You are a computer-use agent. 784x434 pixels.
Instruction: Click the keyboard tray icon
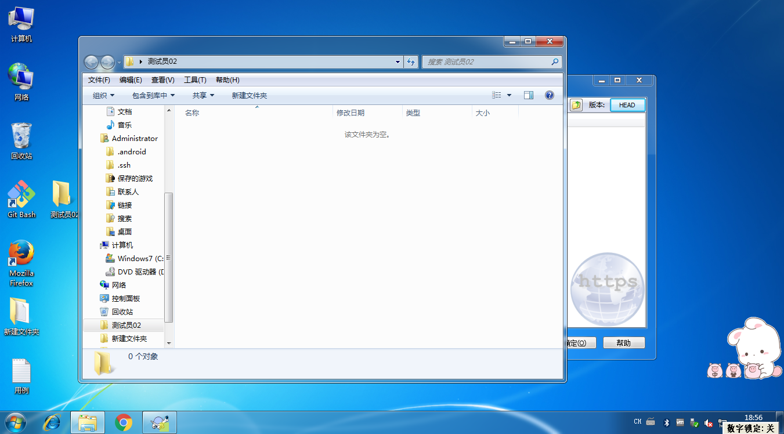(651, 422)
